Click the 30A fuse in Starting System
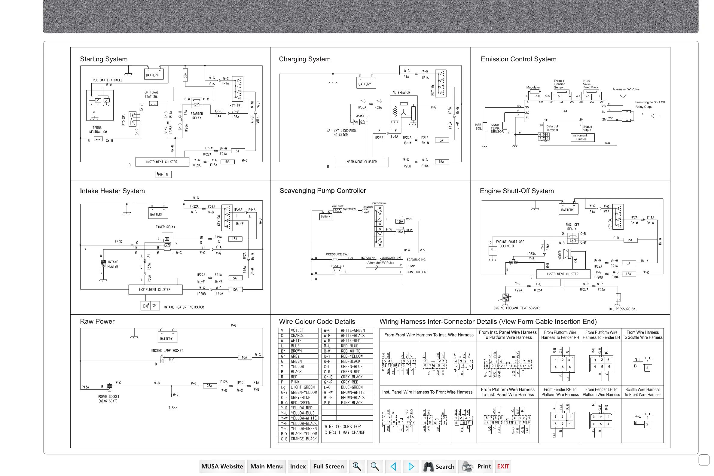The image size is (714, 476). pyautogui.click(x=185, y=75)
